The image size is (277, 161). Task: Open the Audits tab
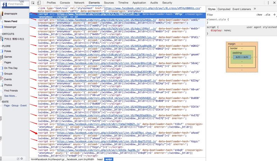(154, 3)
